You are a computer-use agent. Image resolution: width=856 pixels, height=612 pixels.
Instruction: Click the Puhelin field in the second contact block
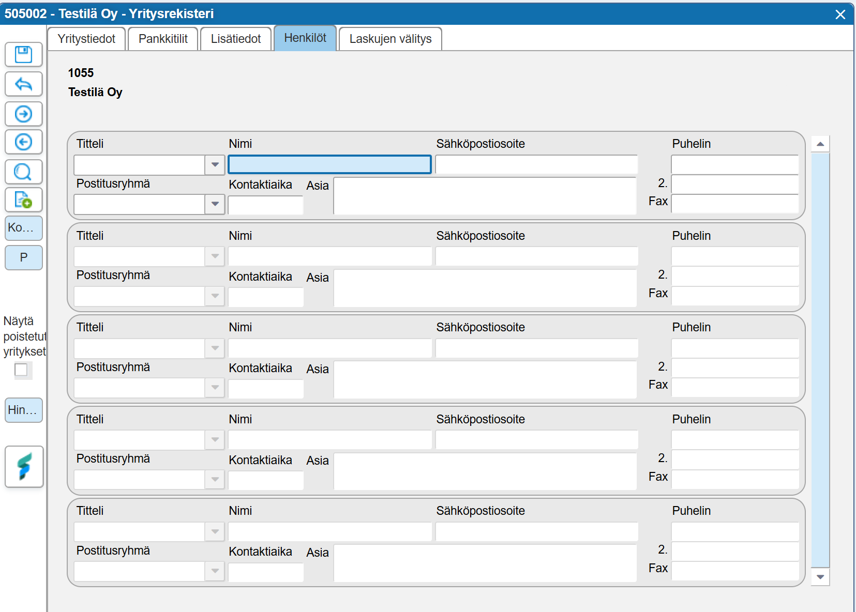(735, 256)
